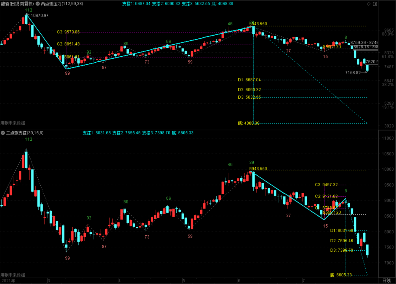Expand the 三点测支撑 indicator dropdown arrow
396x284 pixels.
point(3,133)
